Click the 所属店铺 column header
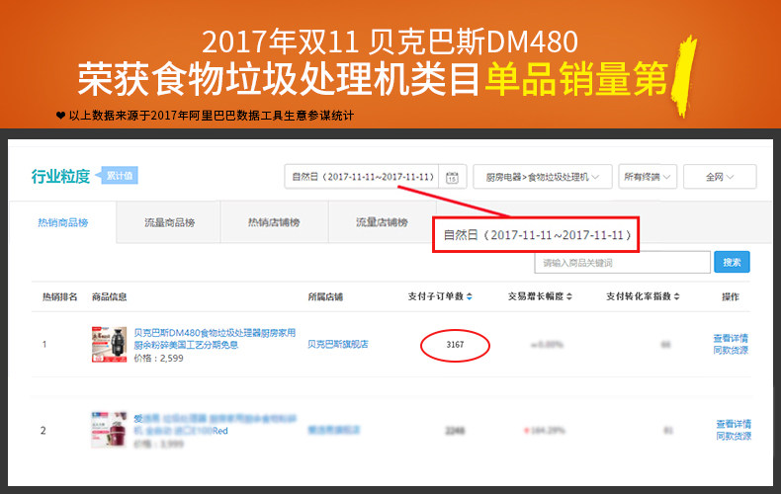781x494 pixels. pyautogui.click(x=325, y=296)
